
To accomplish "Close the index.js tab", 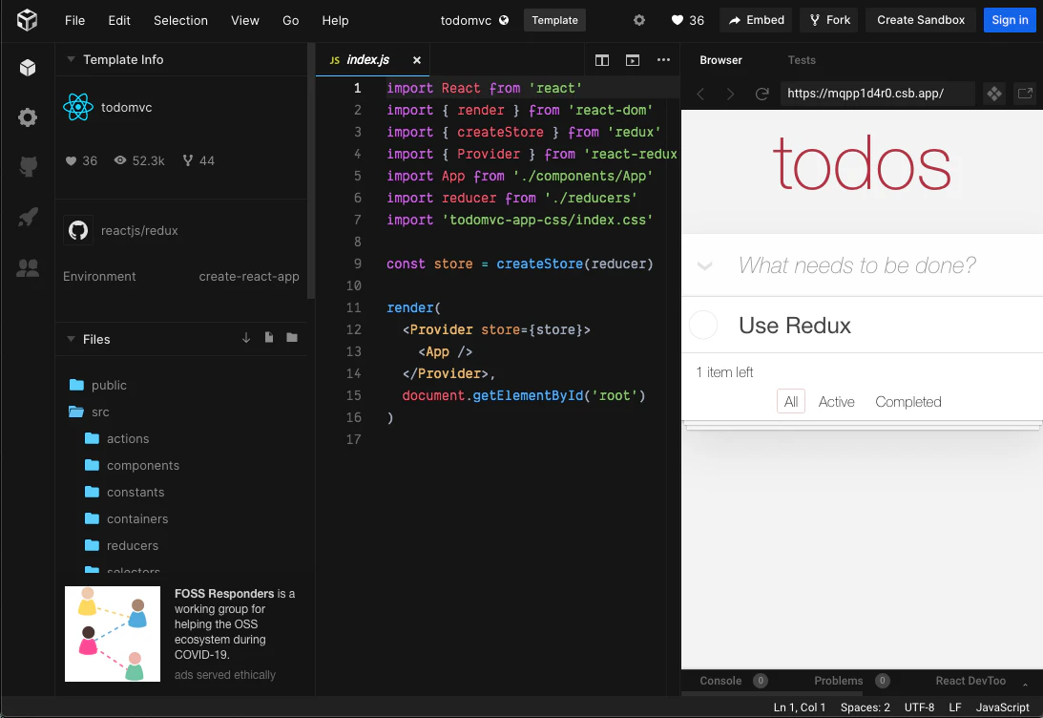I will [x=416, y=60].
